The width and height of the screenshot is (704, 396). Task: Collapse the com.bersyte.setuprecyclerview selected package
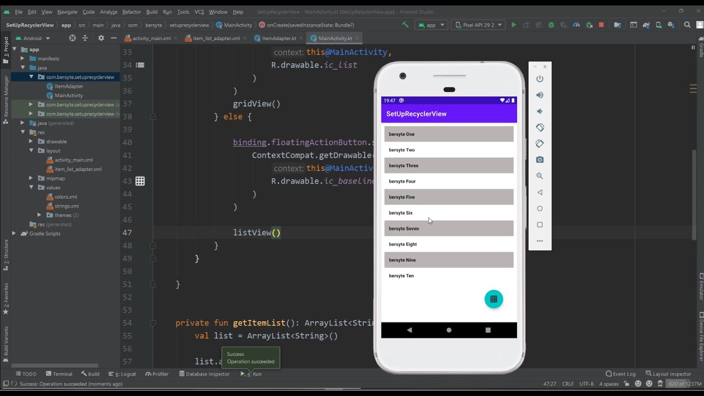coord(31,77)
